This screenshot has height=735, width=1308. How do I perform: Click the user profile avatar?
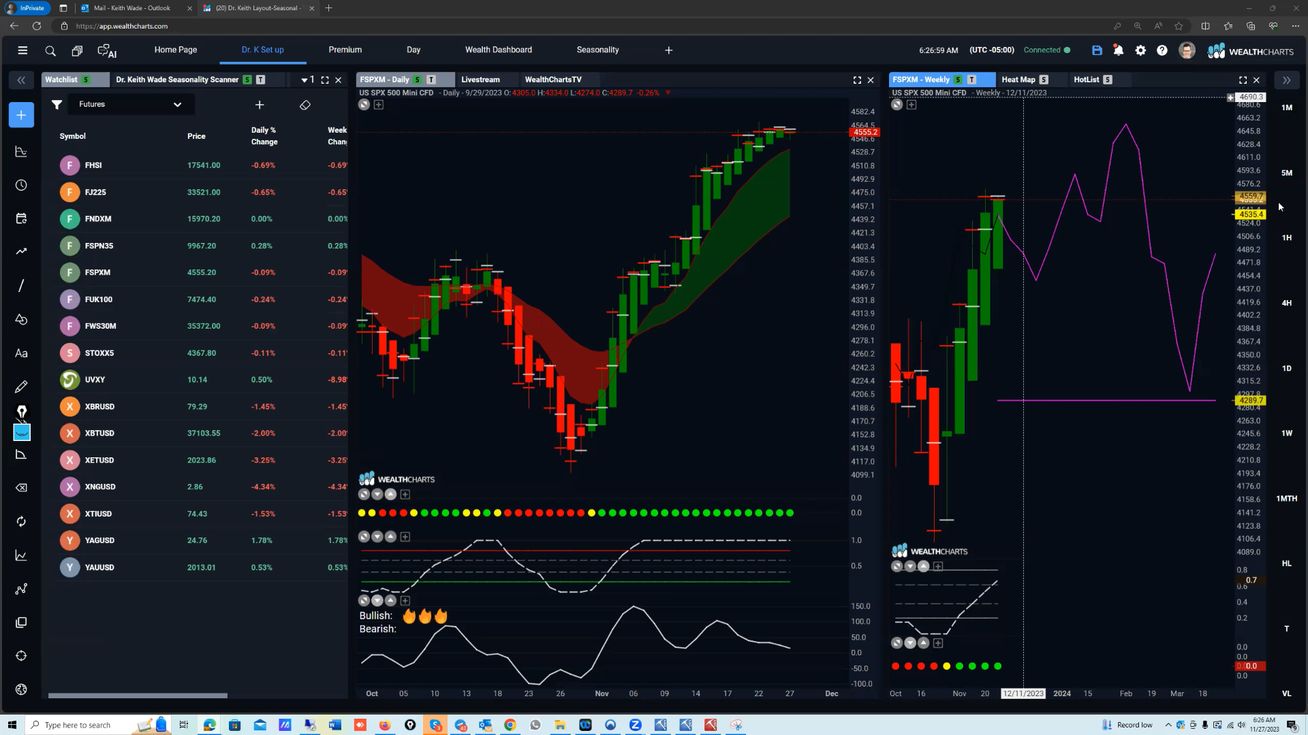click(x=1187, y=50)
